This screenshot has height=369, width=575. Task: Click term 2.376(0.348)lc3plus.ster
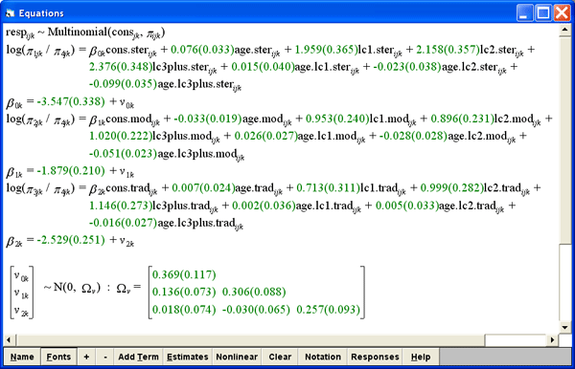tap(153, 68)
